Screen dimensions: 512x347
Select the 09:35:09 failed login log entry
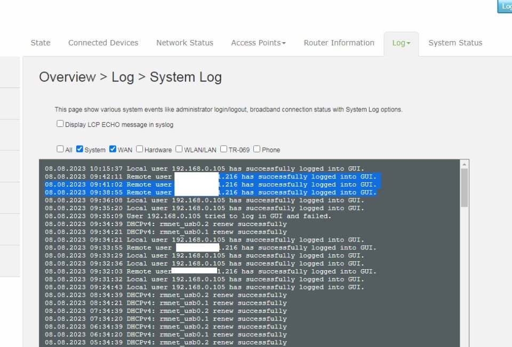coord(188,216)
